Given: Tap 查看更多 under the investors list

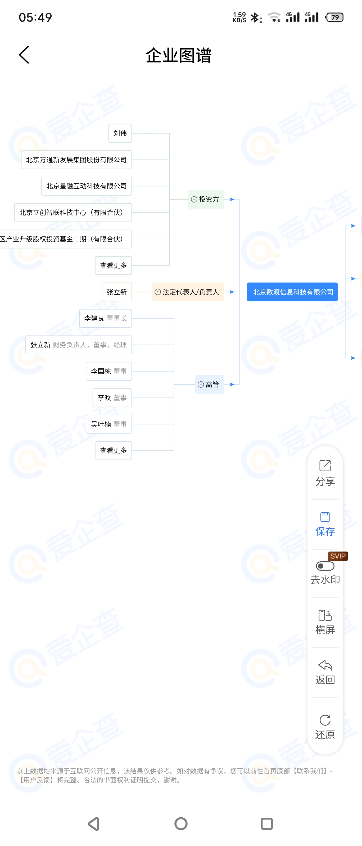Looking at the screenshot, I should click(114, 265).
